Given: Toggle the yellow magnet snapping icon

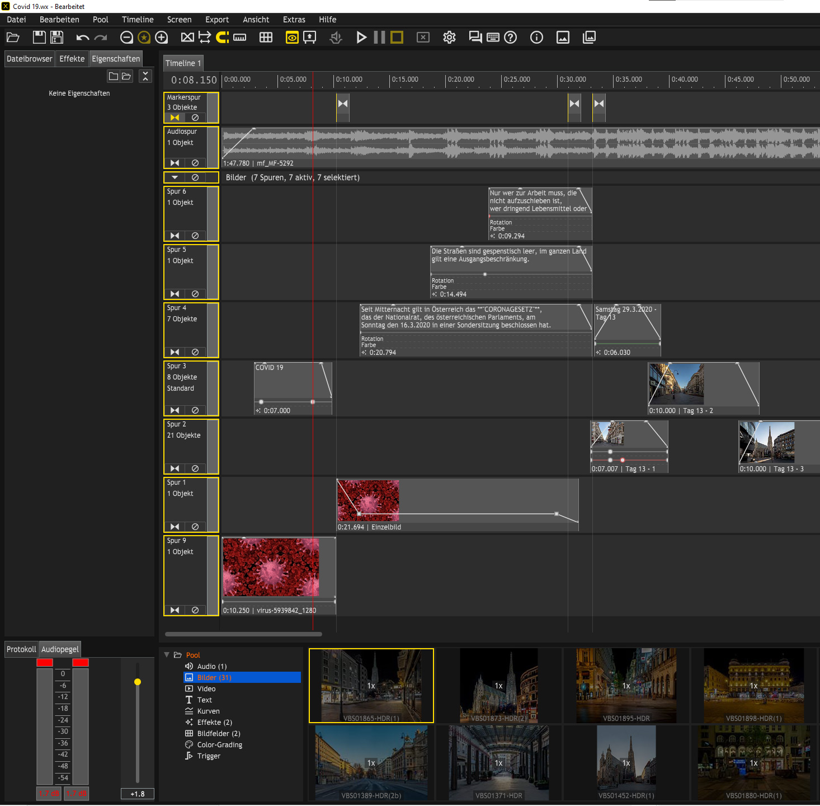Looking at the screenshot, I should [x=223, y=38].
